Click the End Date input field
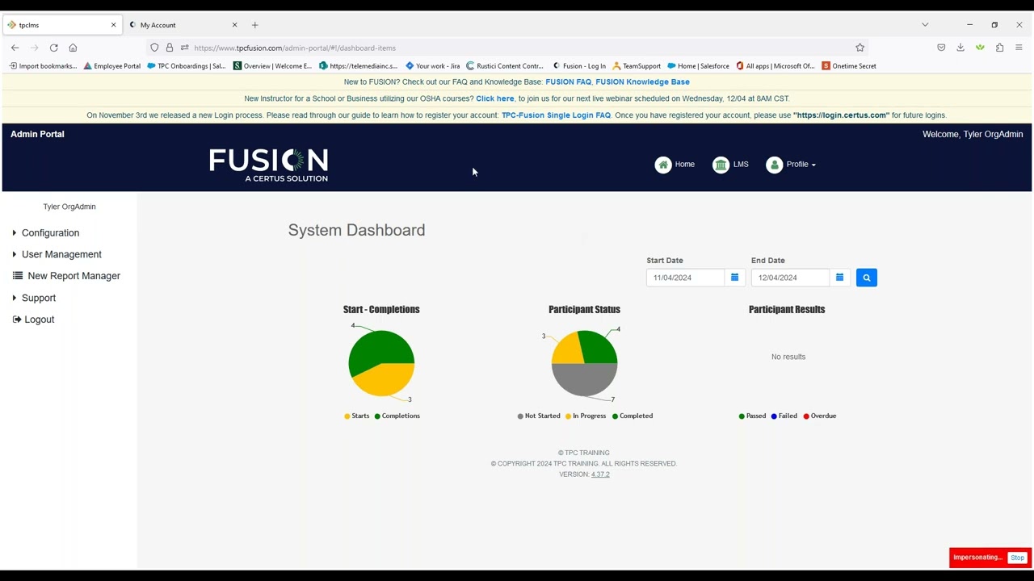The image size is (1034, 581). (x=791, y=278)
